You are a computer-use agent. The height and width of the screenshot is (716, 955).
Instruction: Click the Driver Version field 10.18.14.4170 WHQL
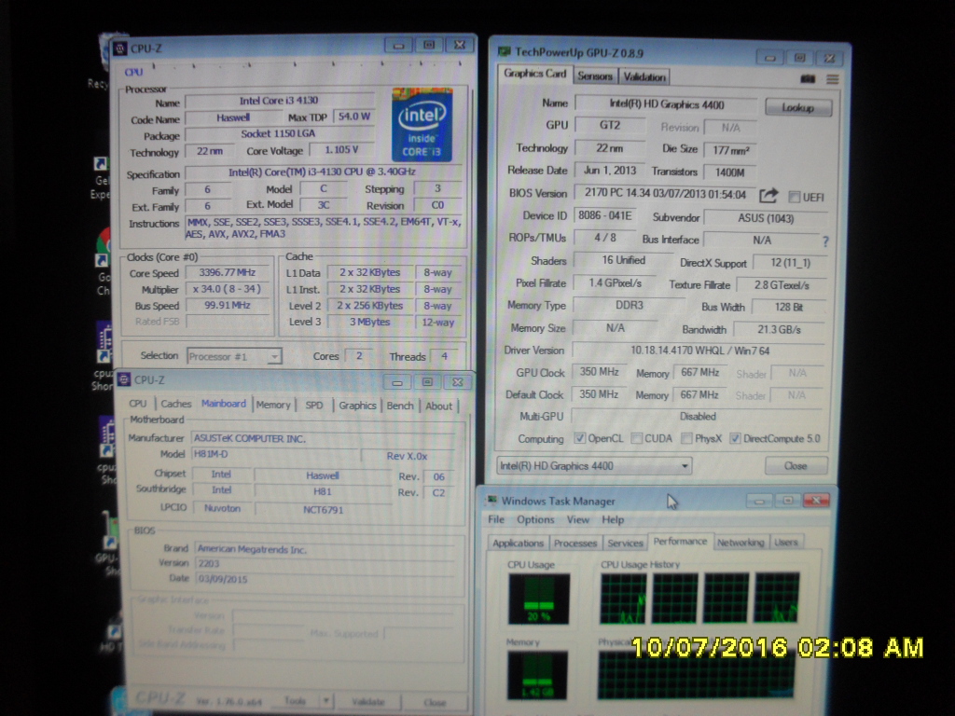pos(699,351)
